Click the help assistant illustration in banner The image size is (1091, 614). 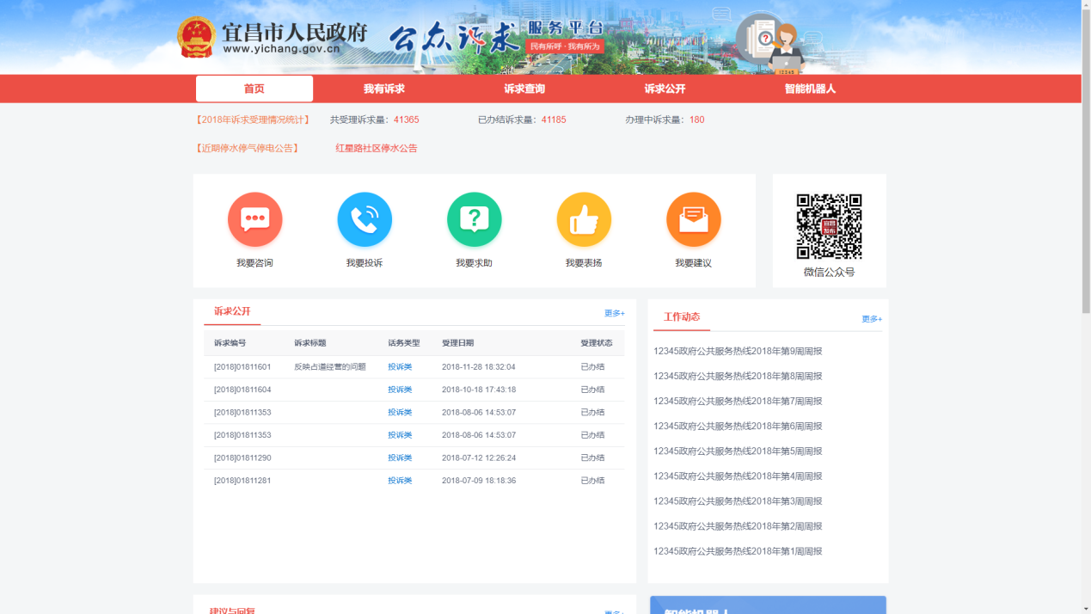(x=772, y=43)
